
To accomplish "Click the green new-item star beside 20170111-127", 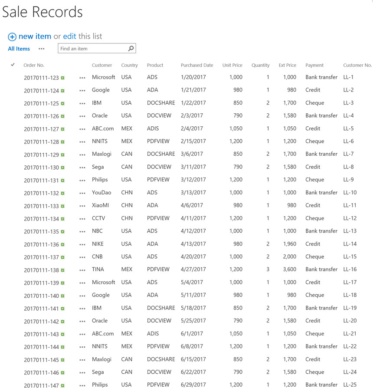I will coord(63,129).
